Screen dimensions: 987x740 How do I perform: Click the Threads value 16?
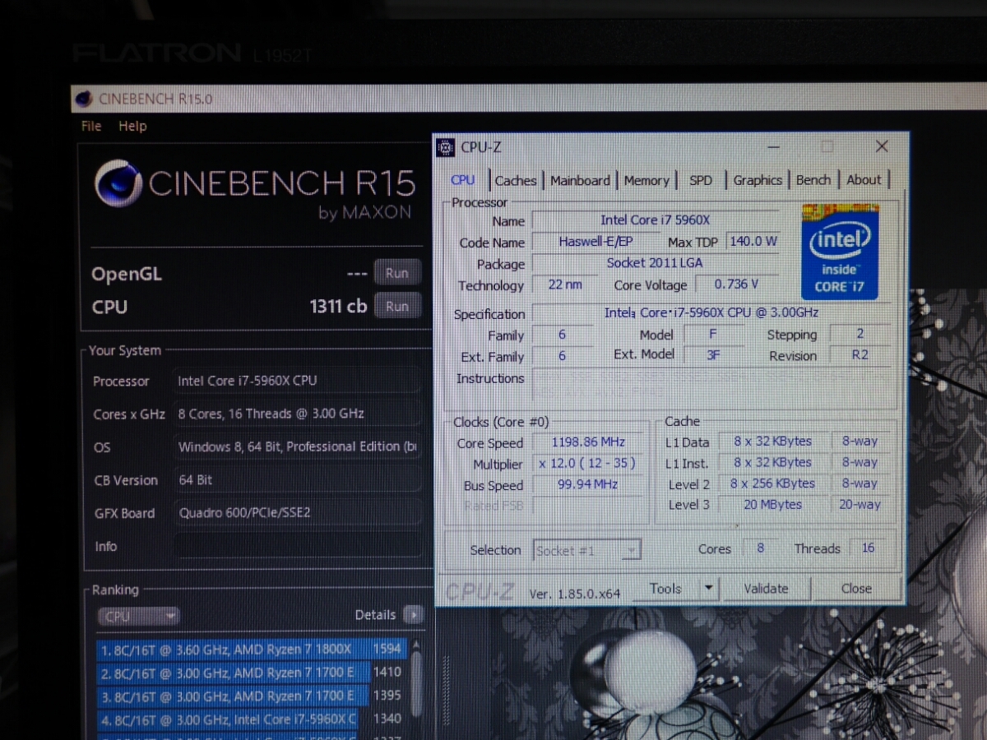click(868, 548)
